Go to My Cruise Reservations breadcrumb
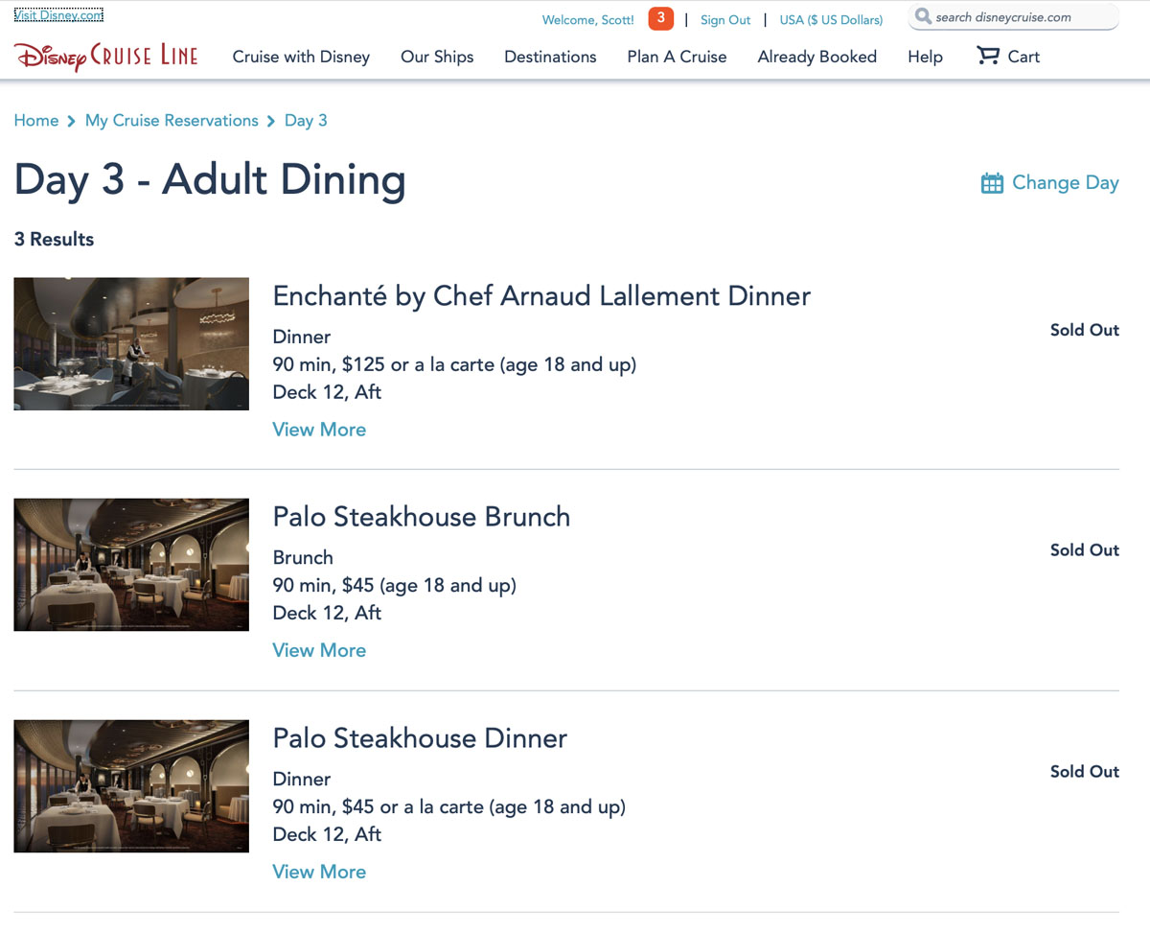The height and width of the screenshot is (933, 1150). (x=172, y=121)
